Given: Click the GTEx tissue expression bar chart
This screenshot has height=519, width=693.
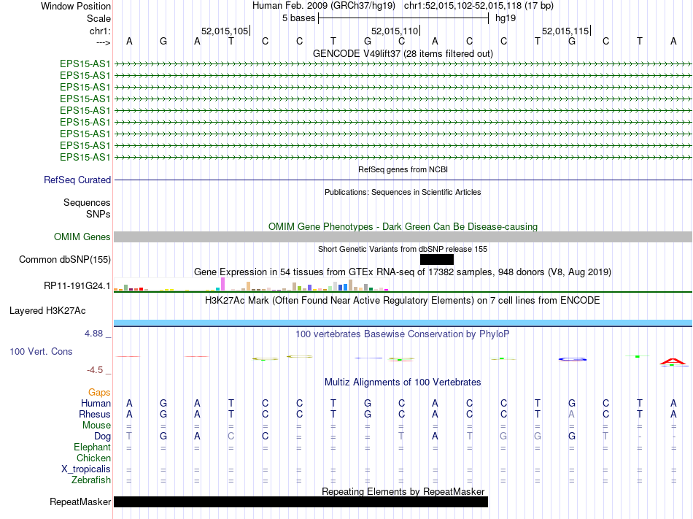Looking at the screenshot, I should pos(251,284).
